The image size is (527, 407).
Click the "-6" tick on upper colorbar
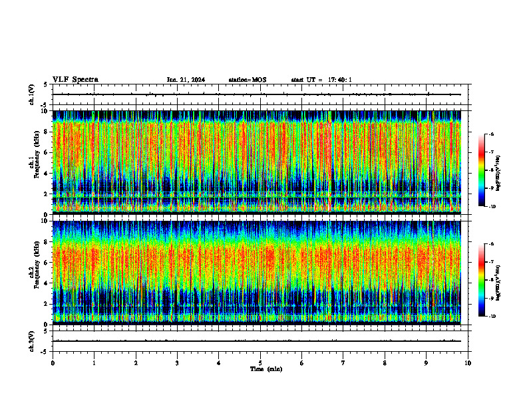[x=491, y=134]
